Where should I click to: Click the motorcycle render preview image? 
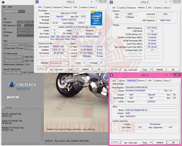[76, 103]
